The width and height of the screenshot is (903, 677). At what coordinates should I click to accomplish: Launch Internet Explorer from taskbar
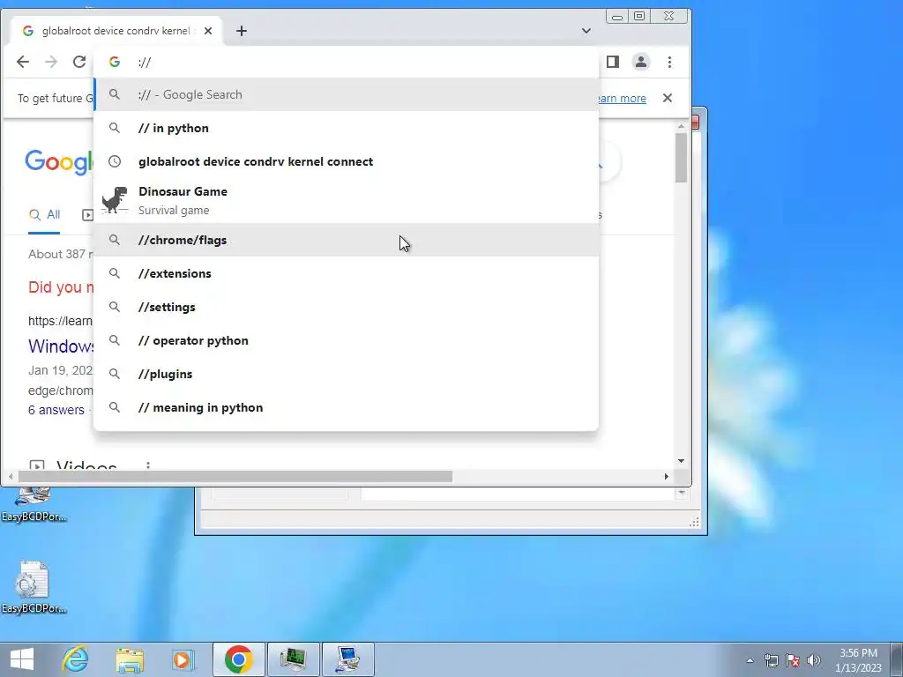pos(76,659)
